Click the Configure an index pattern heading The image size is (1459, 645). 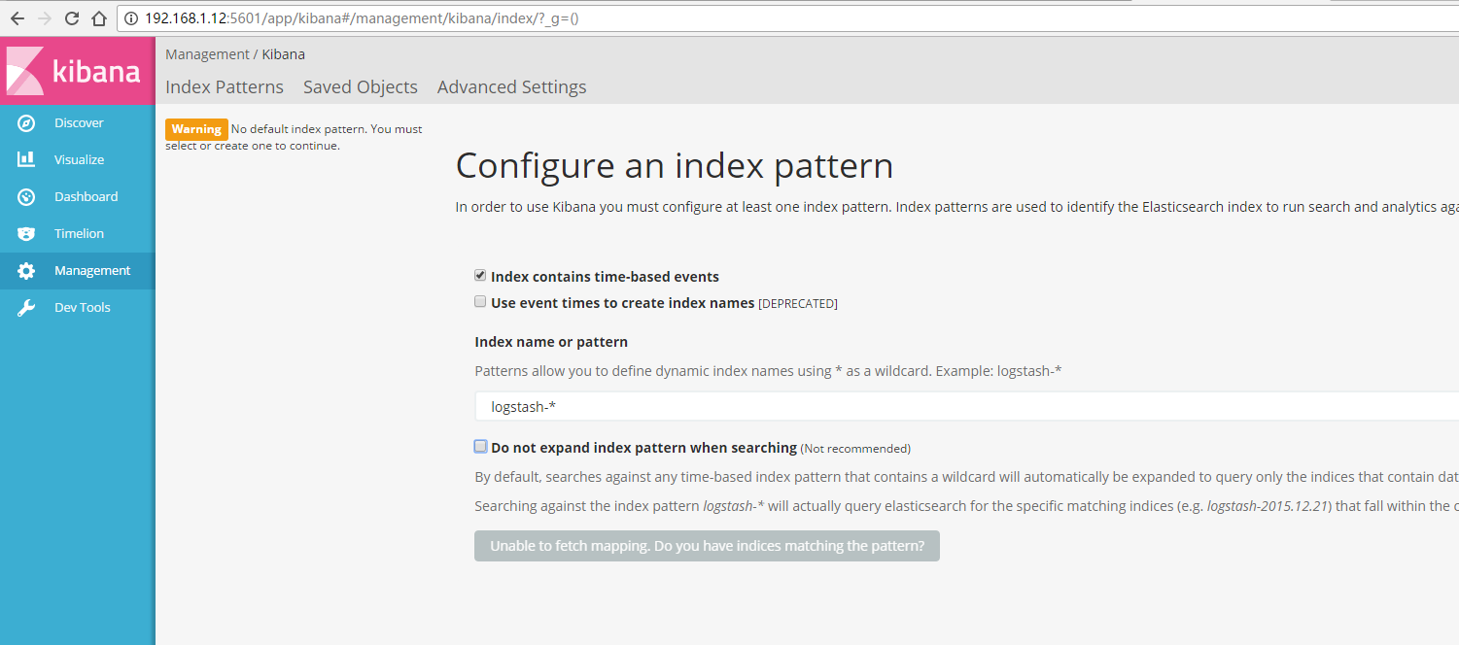click(675, 166)
